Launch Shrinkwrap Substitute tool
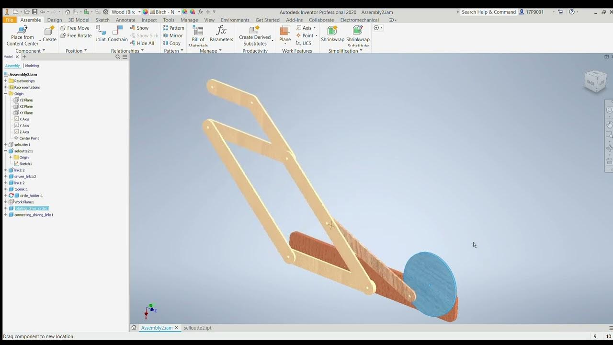 pos(358,36)
